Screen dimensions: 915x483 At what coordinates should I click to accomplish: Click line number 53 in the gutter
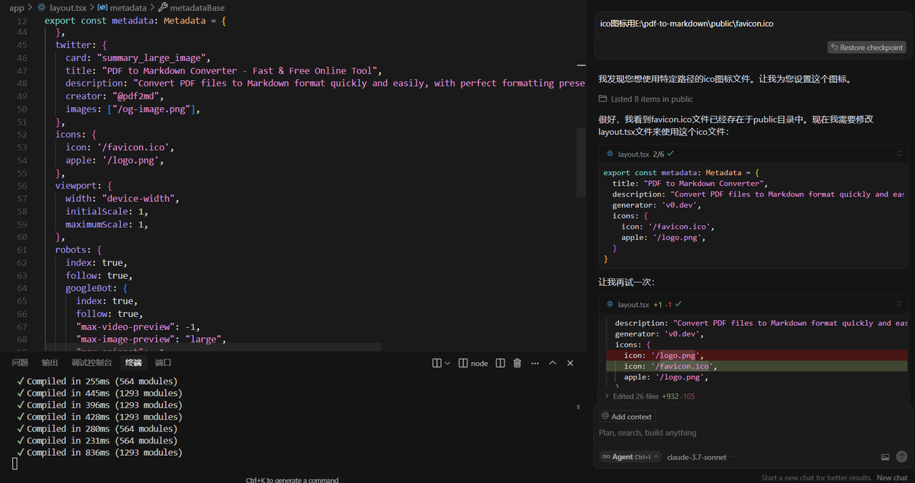coord(21,147)
